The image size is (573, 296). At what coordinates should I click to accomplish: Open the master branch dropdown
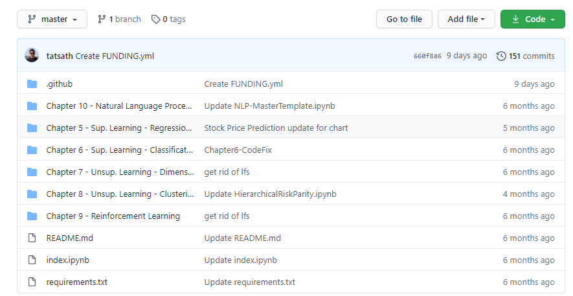coord(52,19)
